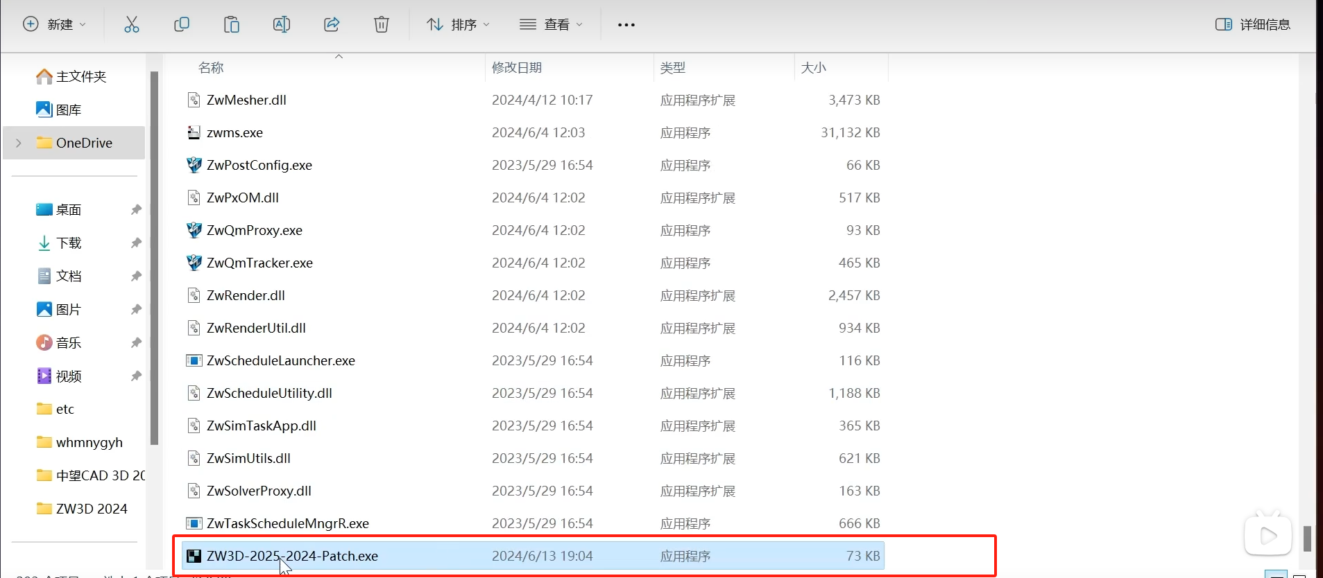Select the ZwSolverProxy.dll file
The image size is (1323, 578).
(259, 491)
